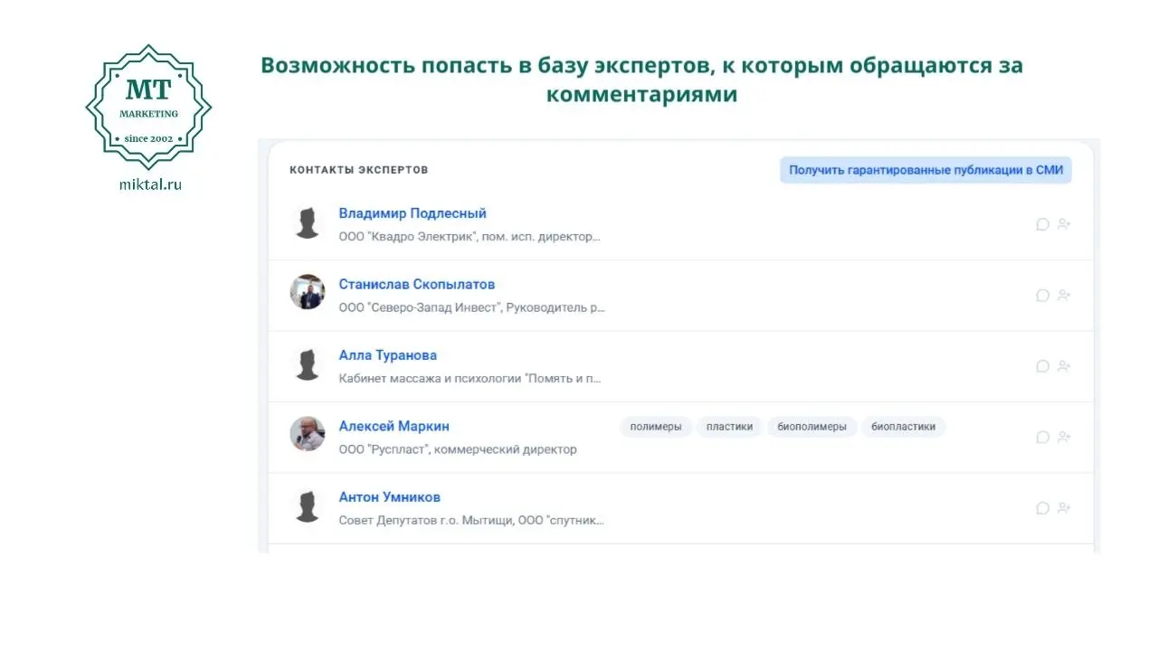The image size is (1158, 651).
Task: Open Алла Туранова profile link
Action: pyautogui.click(x=388, y=355)
